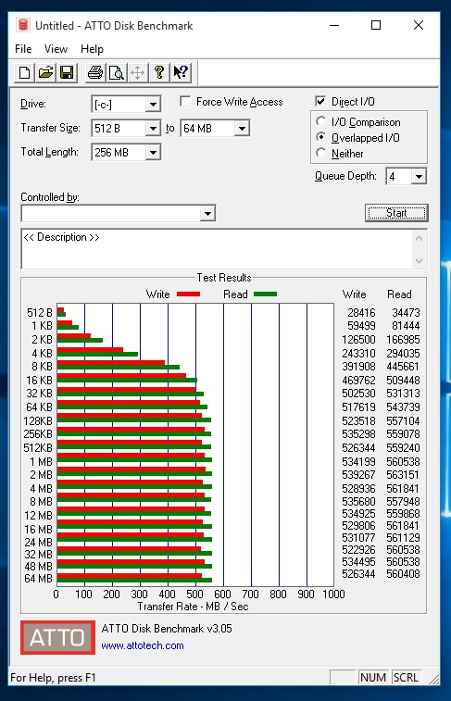
Task: Click the yellow question mark About icon
Action: [159, 72]
